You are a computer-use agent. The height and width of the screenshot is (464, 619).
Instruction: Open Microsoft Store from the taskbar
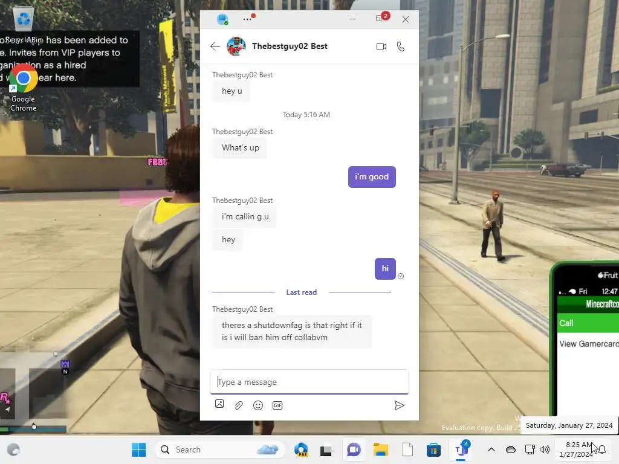433,449
